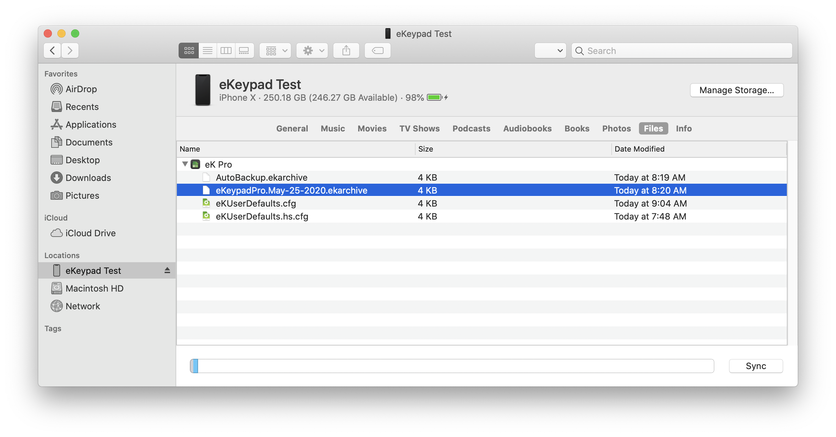This screenshot has width=836, height=437.
Task: Switch to the Music tab
Action: click(x=333, y=128)
